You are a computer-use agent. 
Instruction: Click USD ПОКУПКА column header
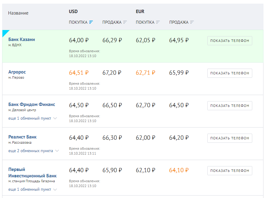pos(78,22)
